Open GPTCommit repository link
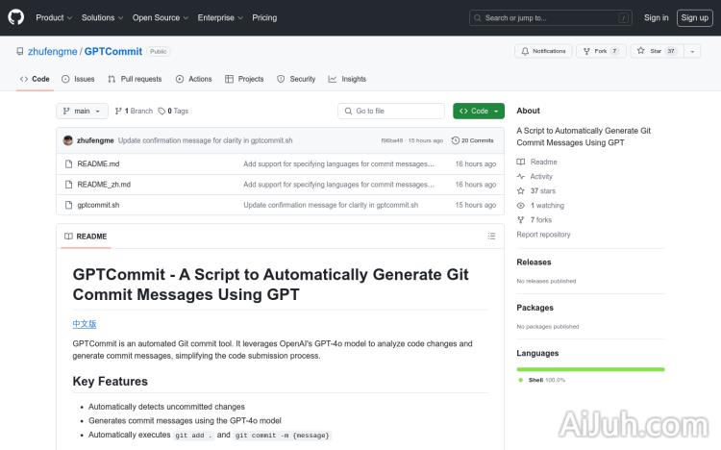This screenshot has height=450, width=721. pyautogui.click(x=113, y=52)
